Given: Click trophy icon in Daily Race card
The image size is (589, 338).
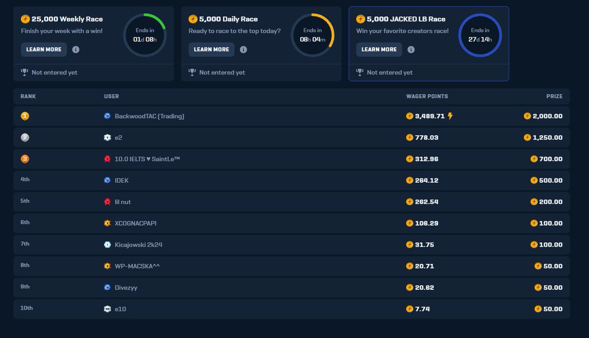Looking at the screenshot, I should coord(192,72).
